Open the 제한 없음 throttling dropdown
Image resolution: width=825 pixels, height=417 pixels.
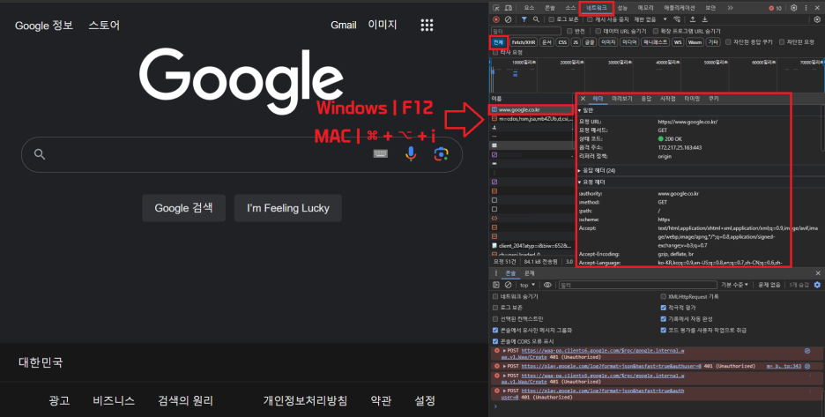[650, 19]
